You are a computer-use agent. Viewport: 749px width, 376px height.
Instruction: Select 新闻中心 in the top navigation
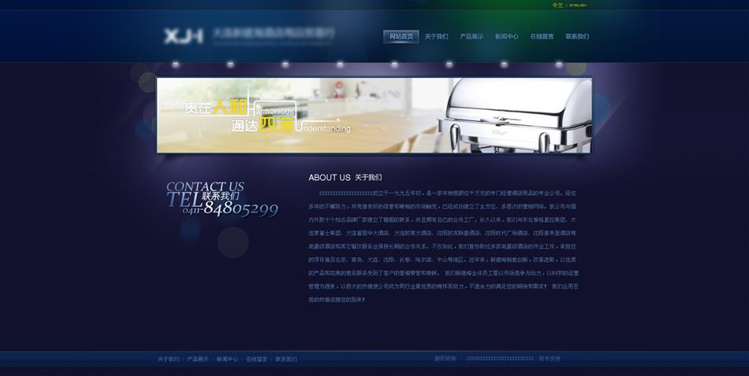click(506, 36)
